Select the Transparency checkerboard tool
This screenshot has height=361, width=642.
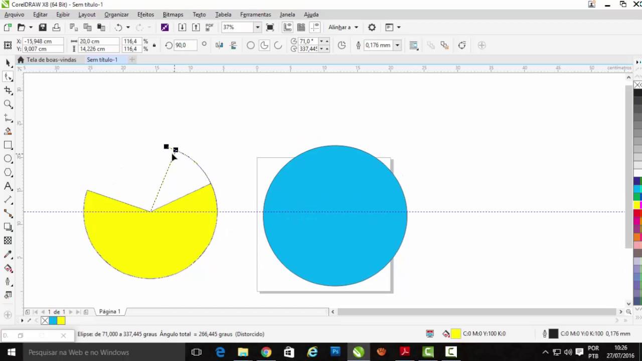[x=8, y=241]
